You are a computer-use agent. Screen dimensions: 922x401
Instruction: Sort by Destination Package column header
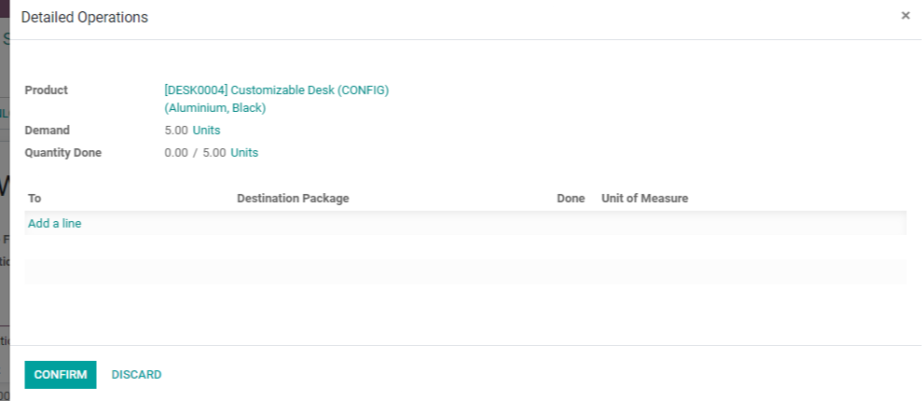[293, 199]
